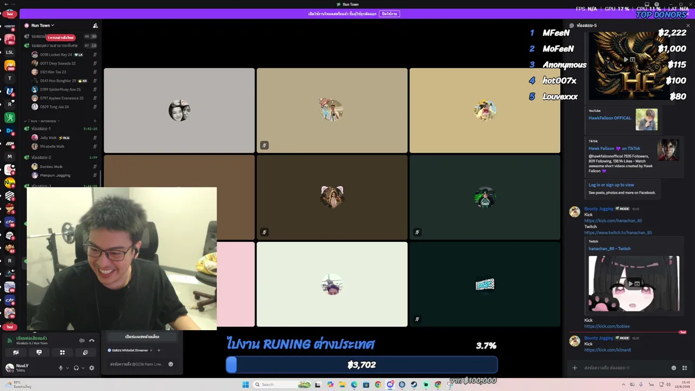The width and height of the screenshot is (695, 391).
Task: Open kick.com/hanachan_85 link
Action: (613, 220)
